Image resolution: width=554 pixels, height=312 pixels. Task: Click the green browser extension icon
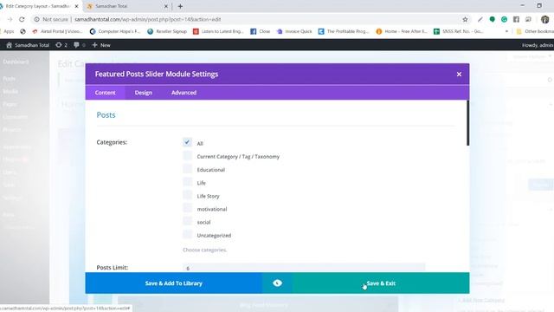(492, 19)
